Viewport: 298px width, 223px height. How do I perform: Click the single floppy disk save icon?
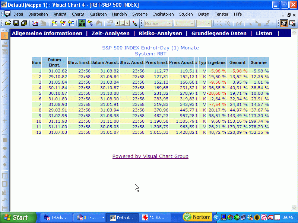16,23
